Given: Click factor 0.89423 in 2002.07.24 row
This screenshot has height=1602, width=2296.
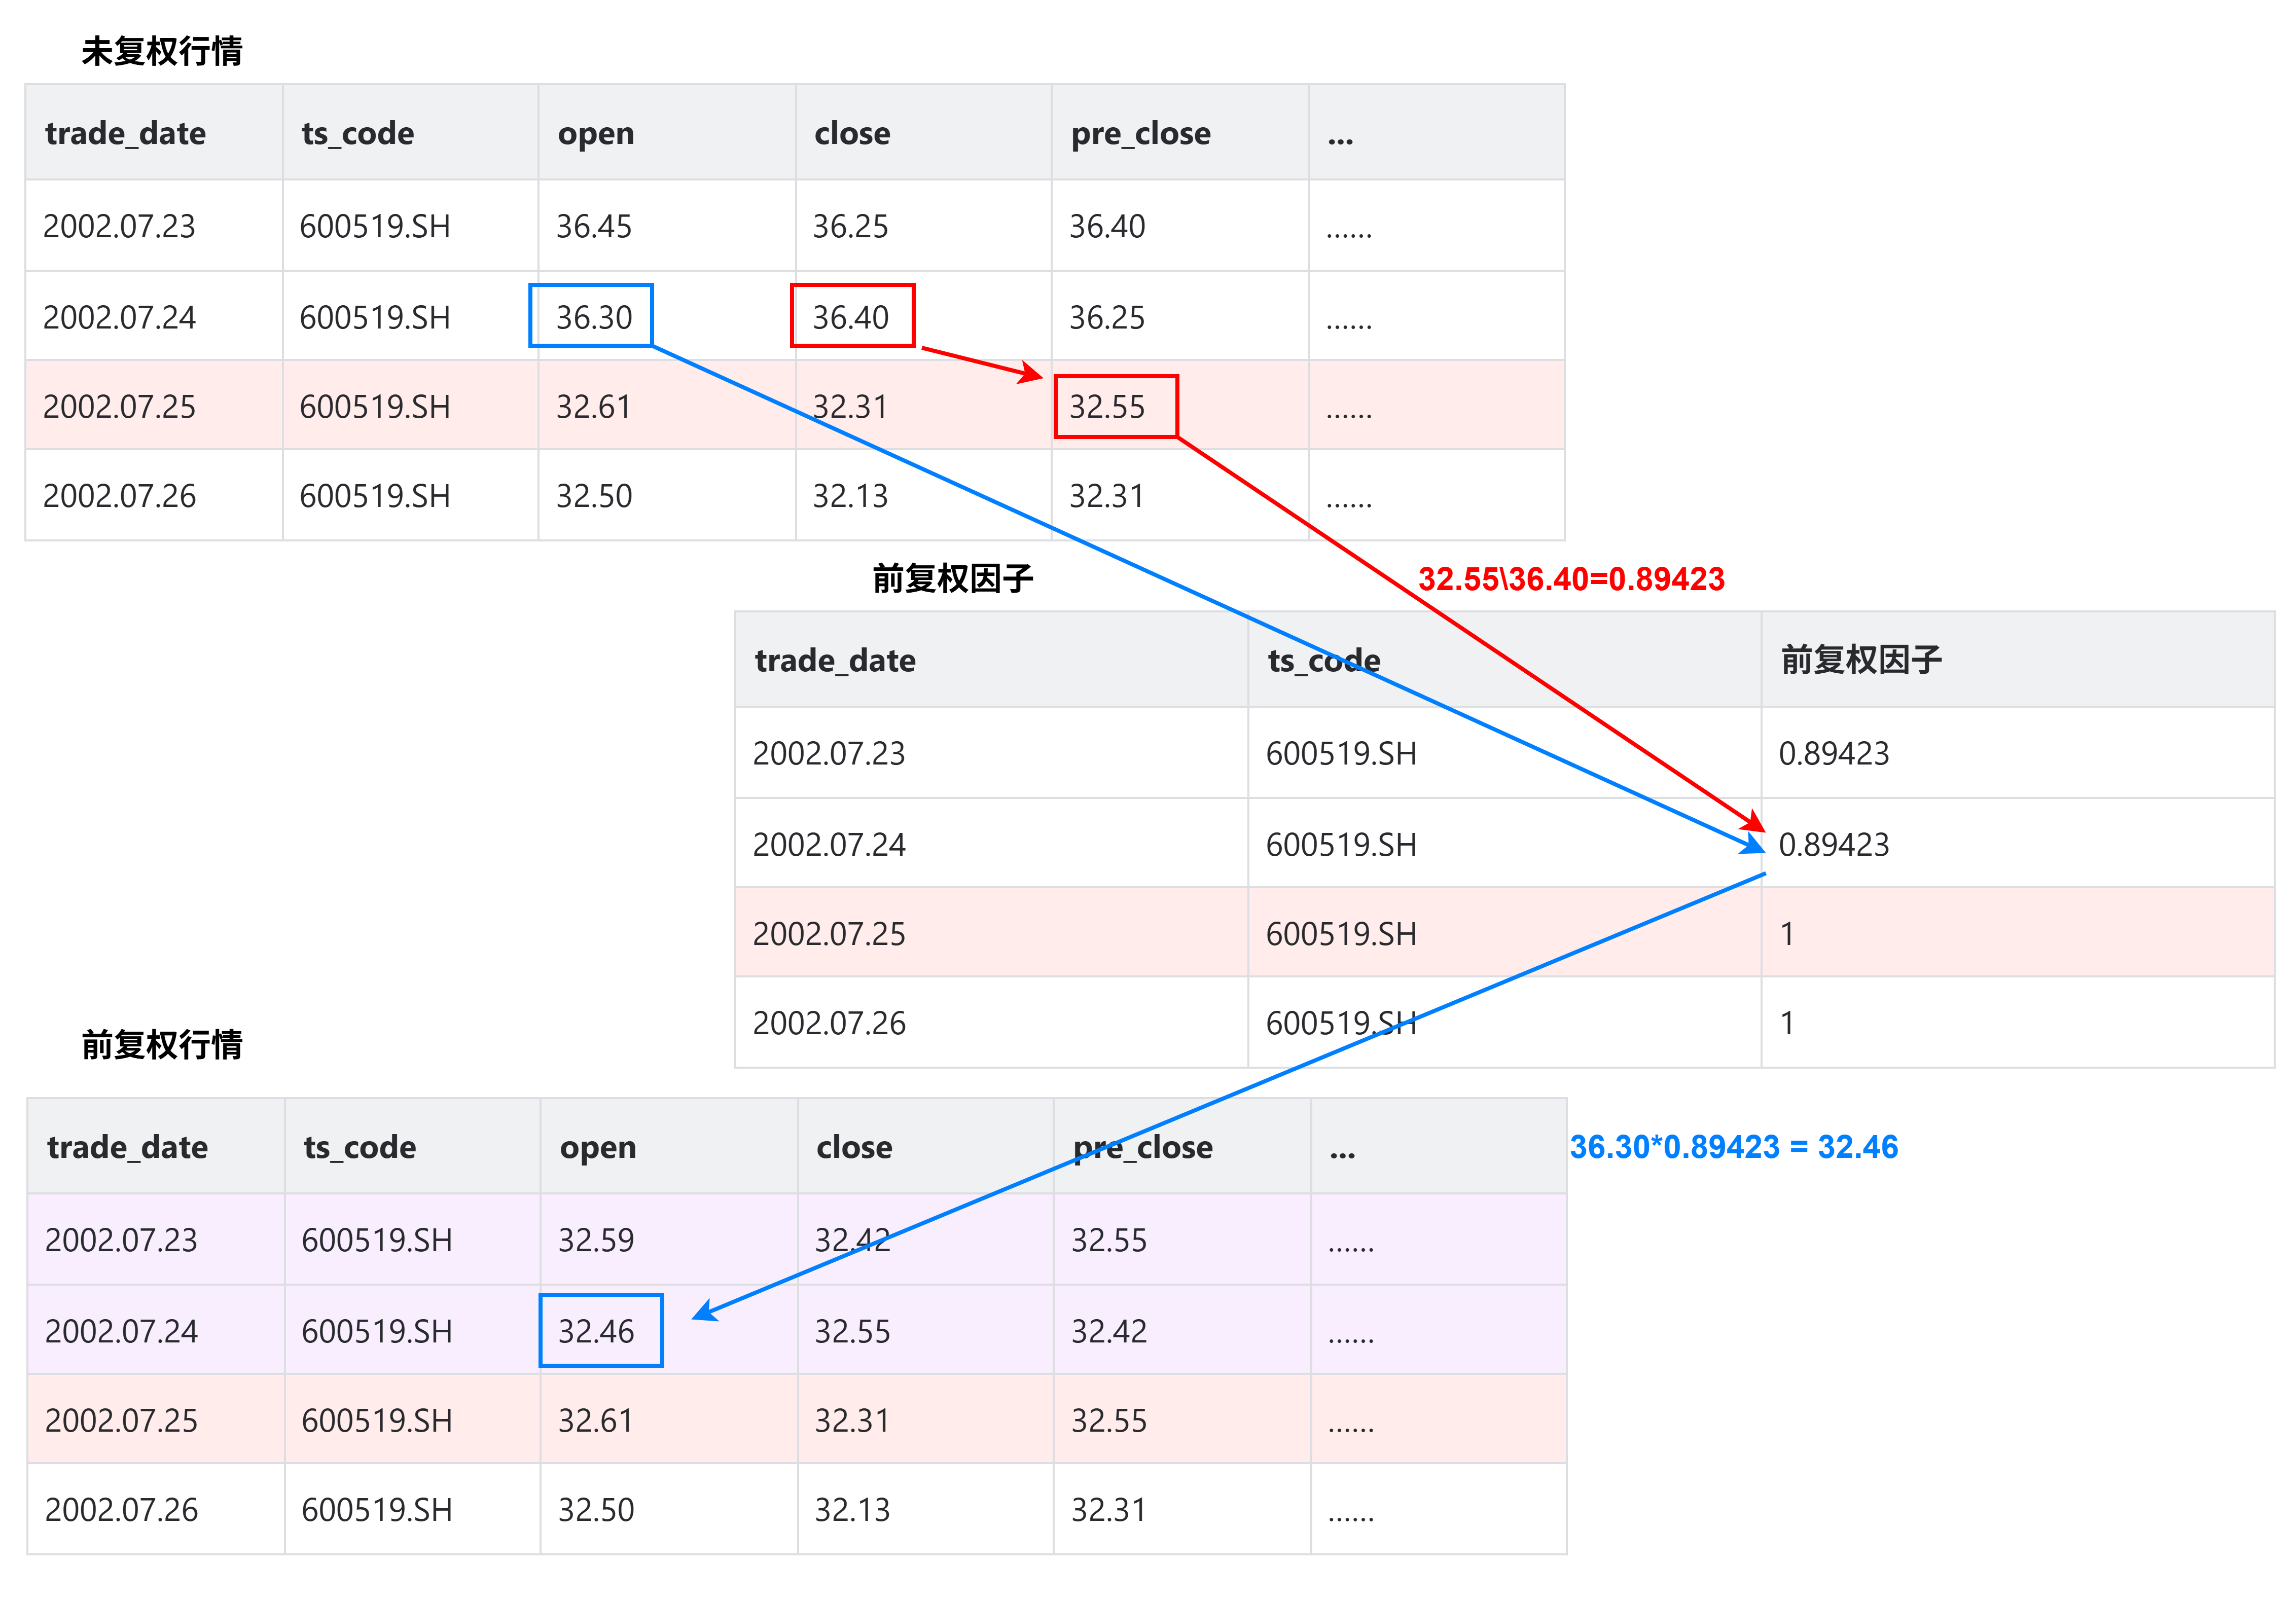Looking at the screenshot, I should [x=1834, y=845].
